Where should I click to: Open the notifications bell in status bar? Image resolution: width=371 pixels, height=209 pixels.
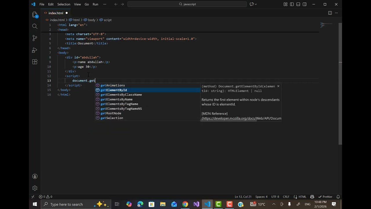[x=338, y=197]
